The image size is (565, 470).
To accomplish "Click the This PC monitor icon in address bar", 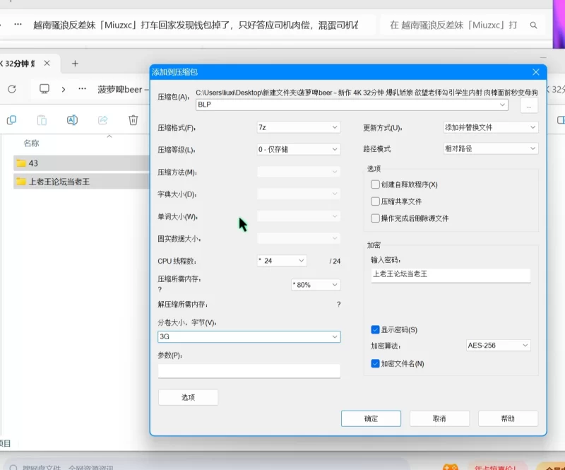I will click(44, 89).
